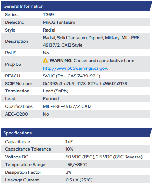The height and width of the screenshot is (187, 152).
Task: Select the 1 uF capacitance value
Action: point(69,142)
